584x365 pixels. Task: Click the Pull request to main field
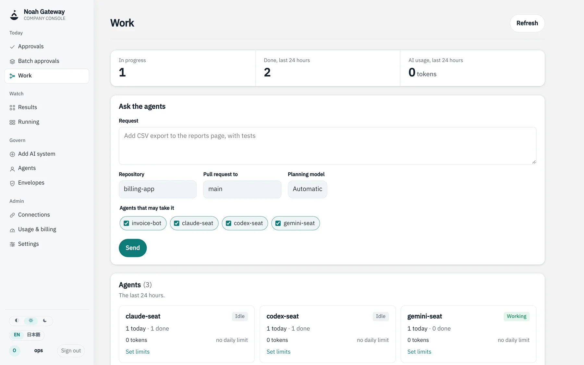[x=242, y=189]
